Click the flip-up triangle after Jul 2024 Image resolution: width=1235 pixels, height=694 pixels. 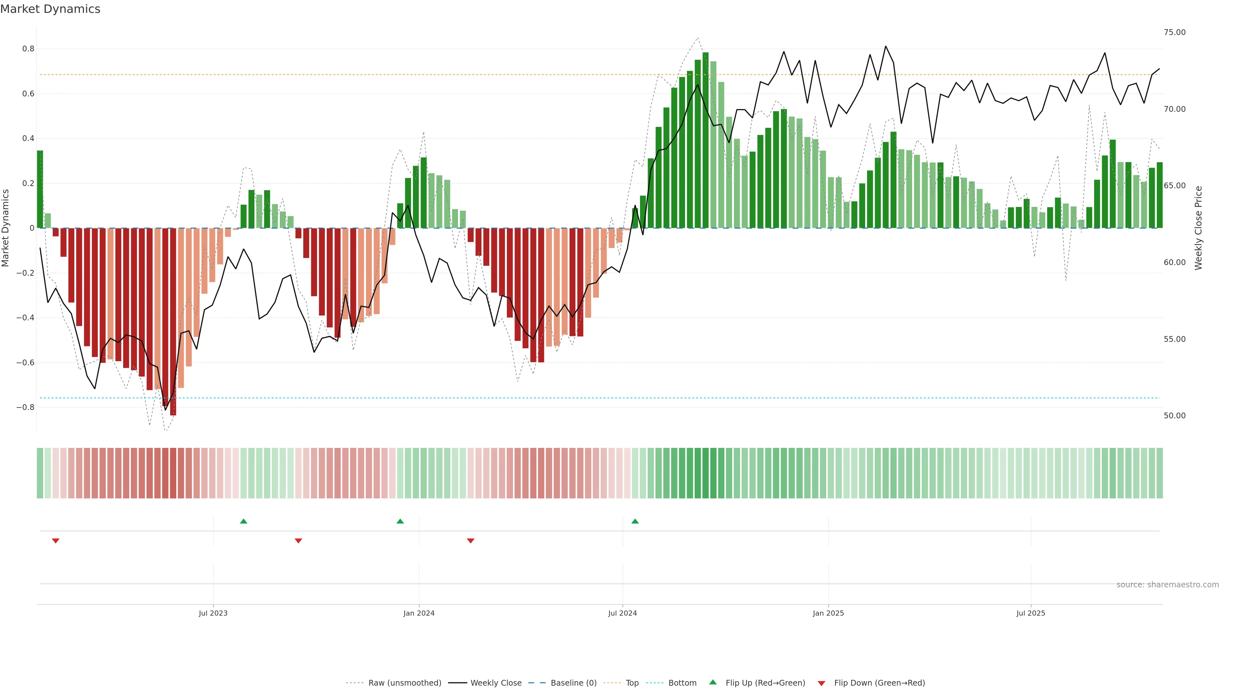(635, 521)
